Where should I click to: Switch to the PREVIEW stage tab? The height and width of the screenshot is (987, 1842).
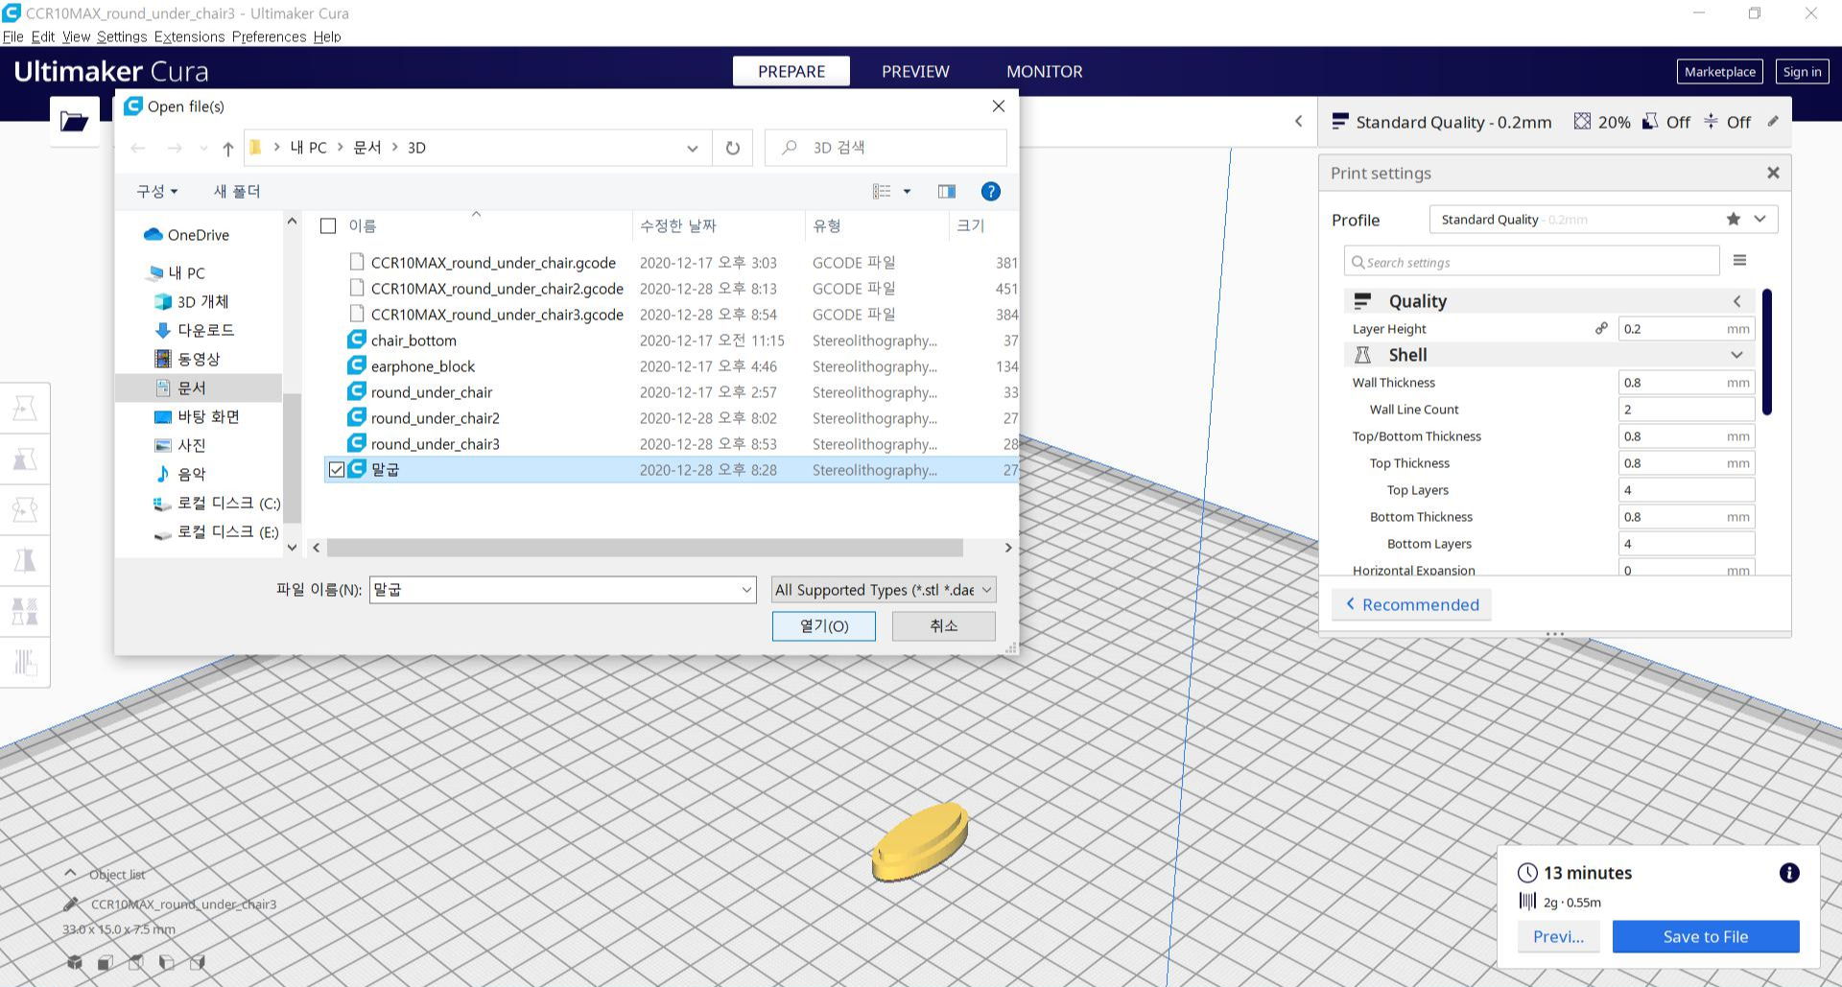[x=915, y=71]
